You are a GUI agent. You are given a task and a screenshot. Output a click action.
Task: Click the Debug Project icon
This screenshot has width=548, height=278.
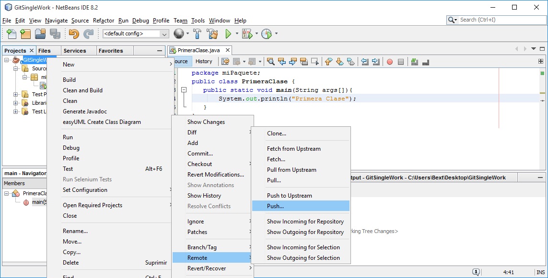pyautogui.click(x=247, y=33)
